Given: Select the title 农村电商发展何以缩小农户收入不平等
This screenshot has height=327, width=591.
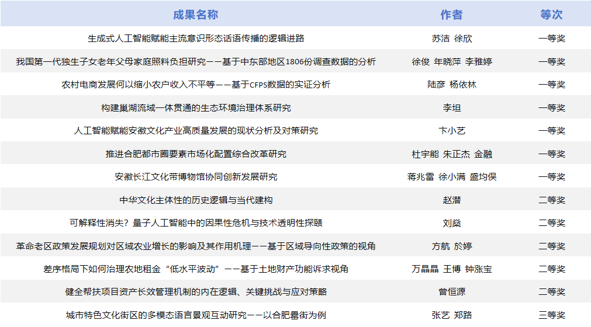Looking at the screenshot, I should (x=196, y=85).
